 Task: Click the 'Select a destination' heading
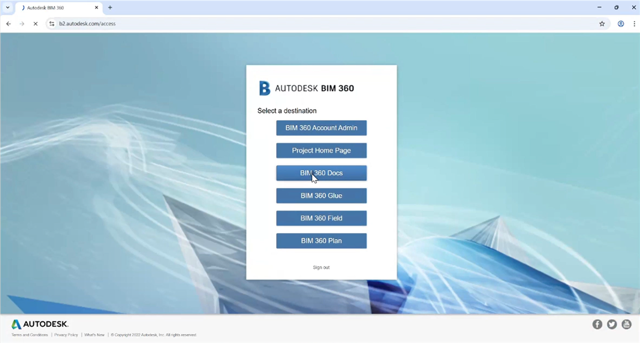click(x=287, y=111)
